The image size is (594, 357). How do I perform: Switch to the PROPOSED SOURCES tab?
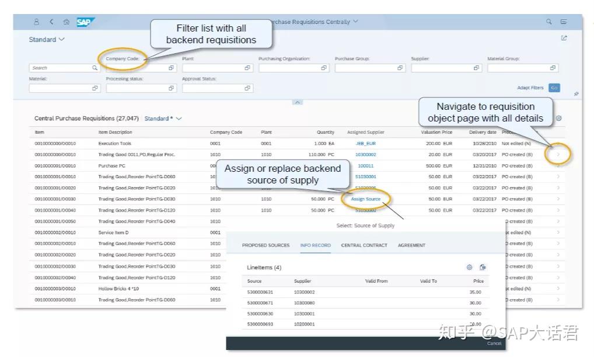265,245
